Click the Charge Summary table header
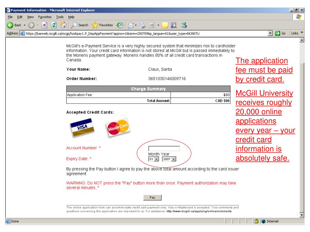Image resolution: width=310 pixels, height=232 pixels. pyautogui.click(x=148, y=89)
